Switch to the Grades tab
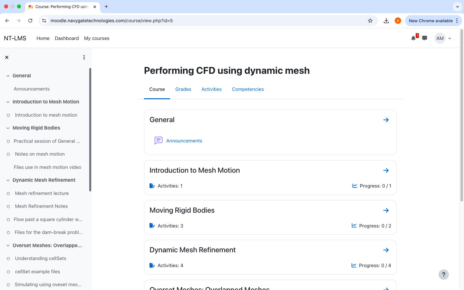Screen dimensions: 464x290 [183, 89]
